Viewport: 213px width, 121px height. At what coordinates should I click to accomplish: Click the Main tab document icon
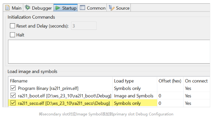[x=7, y=8]
